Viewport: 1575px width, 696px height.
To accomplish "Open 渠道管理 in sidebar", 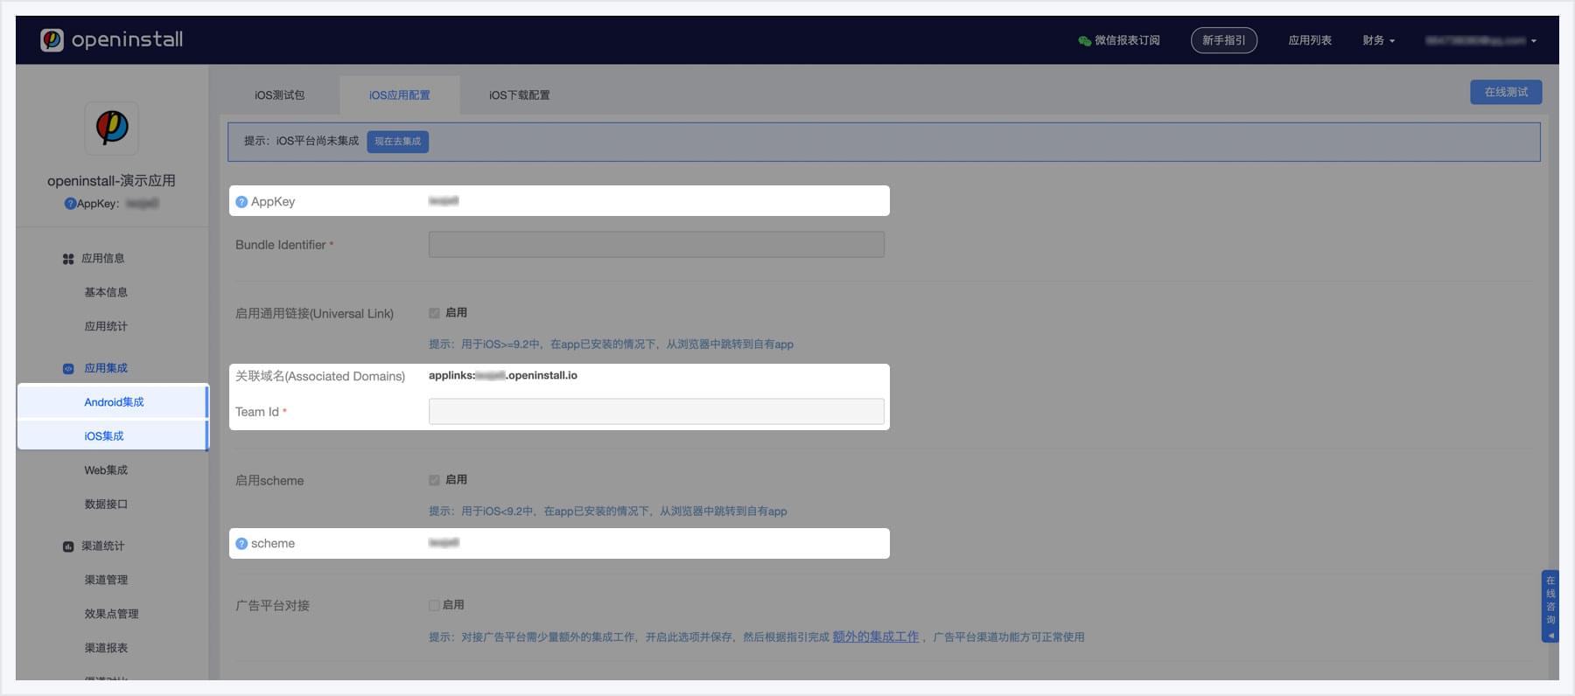I will click(x=106, y=580).
